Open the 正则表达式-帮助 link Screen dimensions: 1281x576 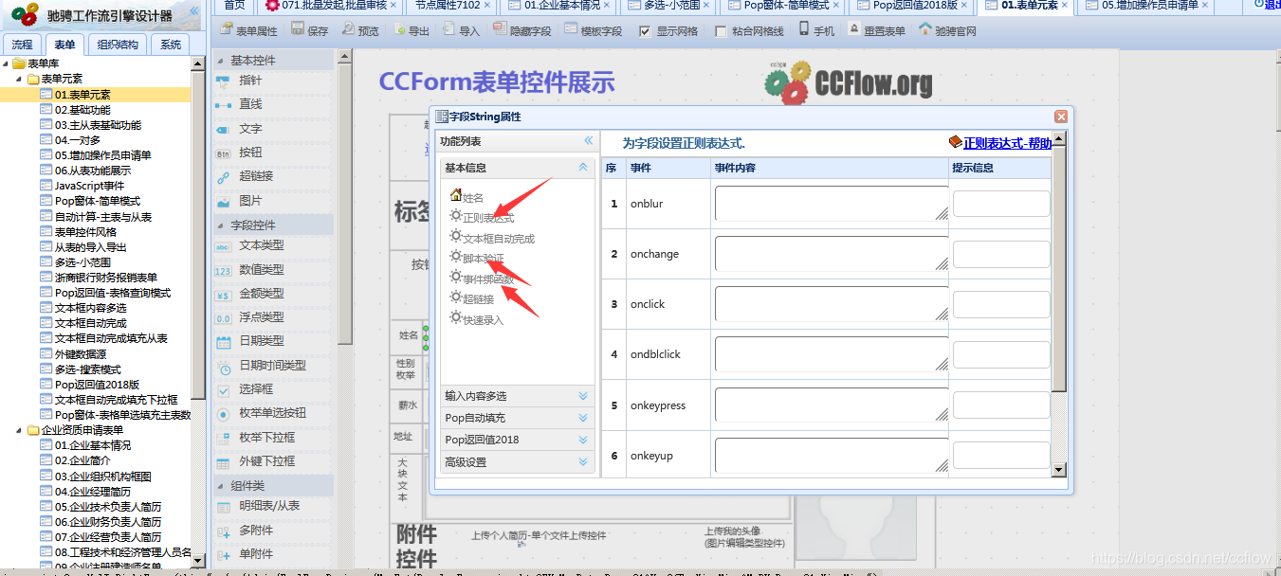pos(1007,143)
